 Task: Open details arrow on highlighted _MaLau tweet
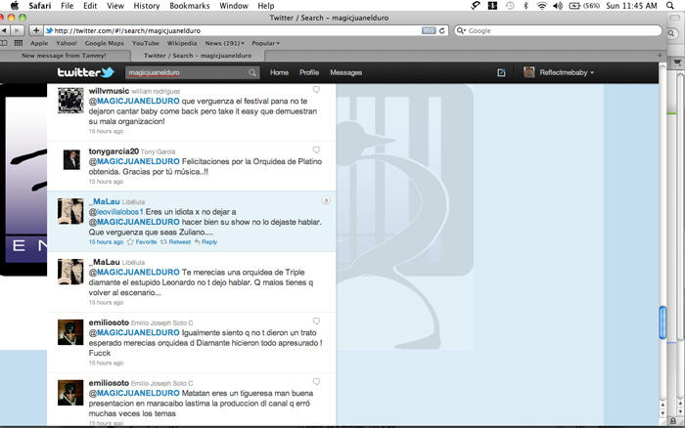pos(326,200)
